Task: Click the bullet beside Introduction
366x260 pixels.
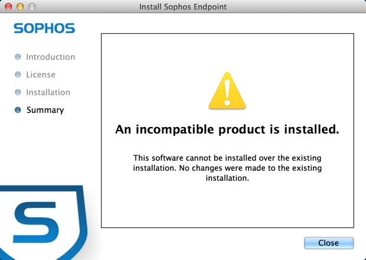Action: click(18, 57)
